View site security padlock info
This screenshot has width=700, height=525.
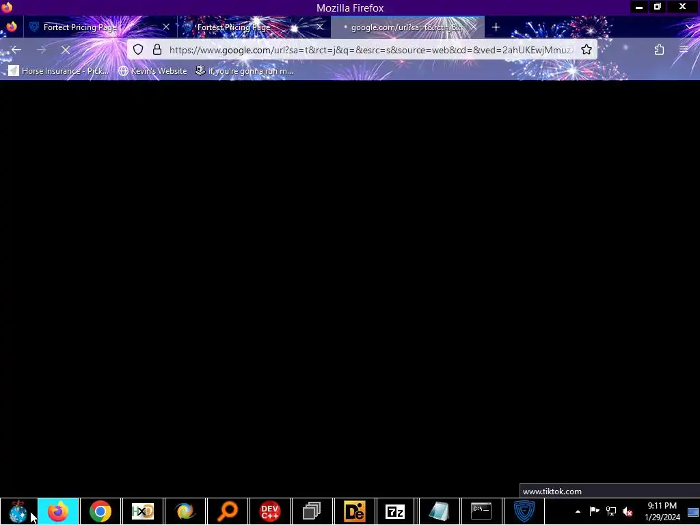(x=157, y=49)
